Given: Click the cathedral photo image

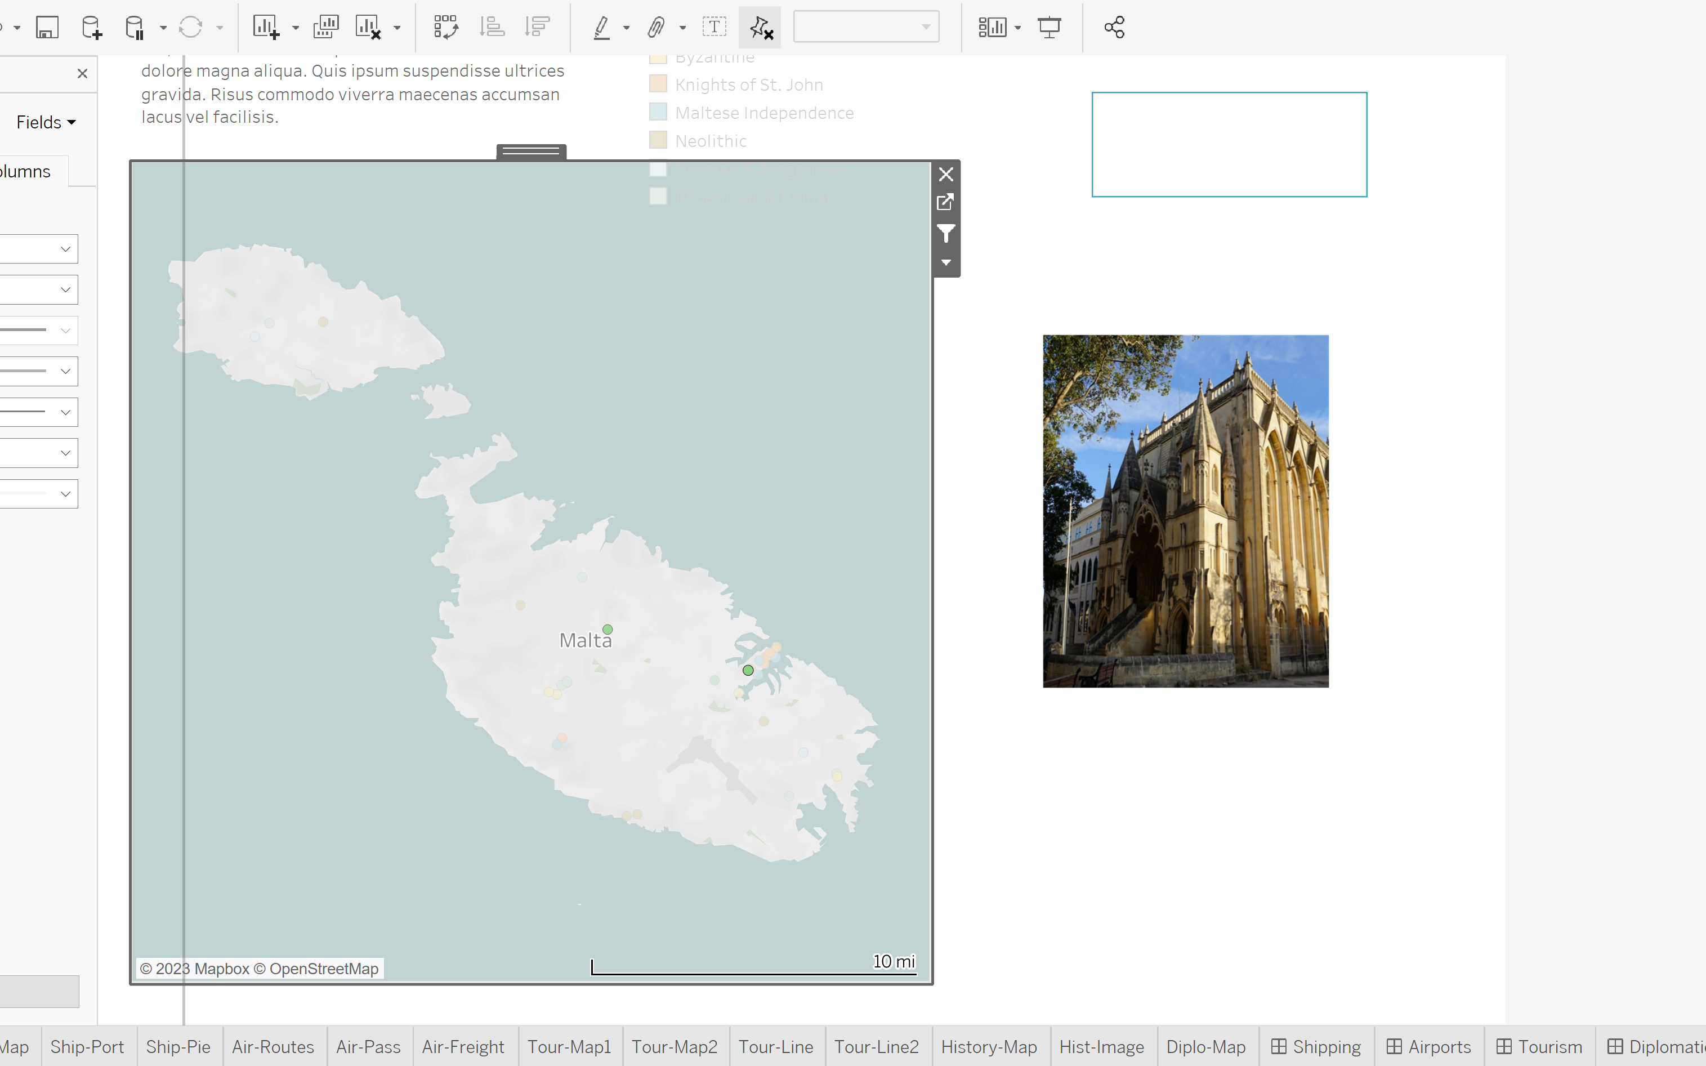Looking at the screenshot, I should (x=1186, y=511).
